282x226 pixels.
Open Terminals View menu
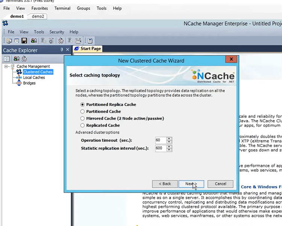[21, 8]
